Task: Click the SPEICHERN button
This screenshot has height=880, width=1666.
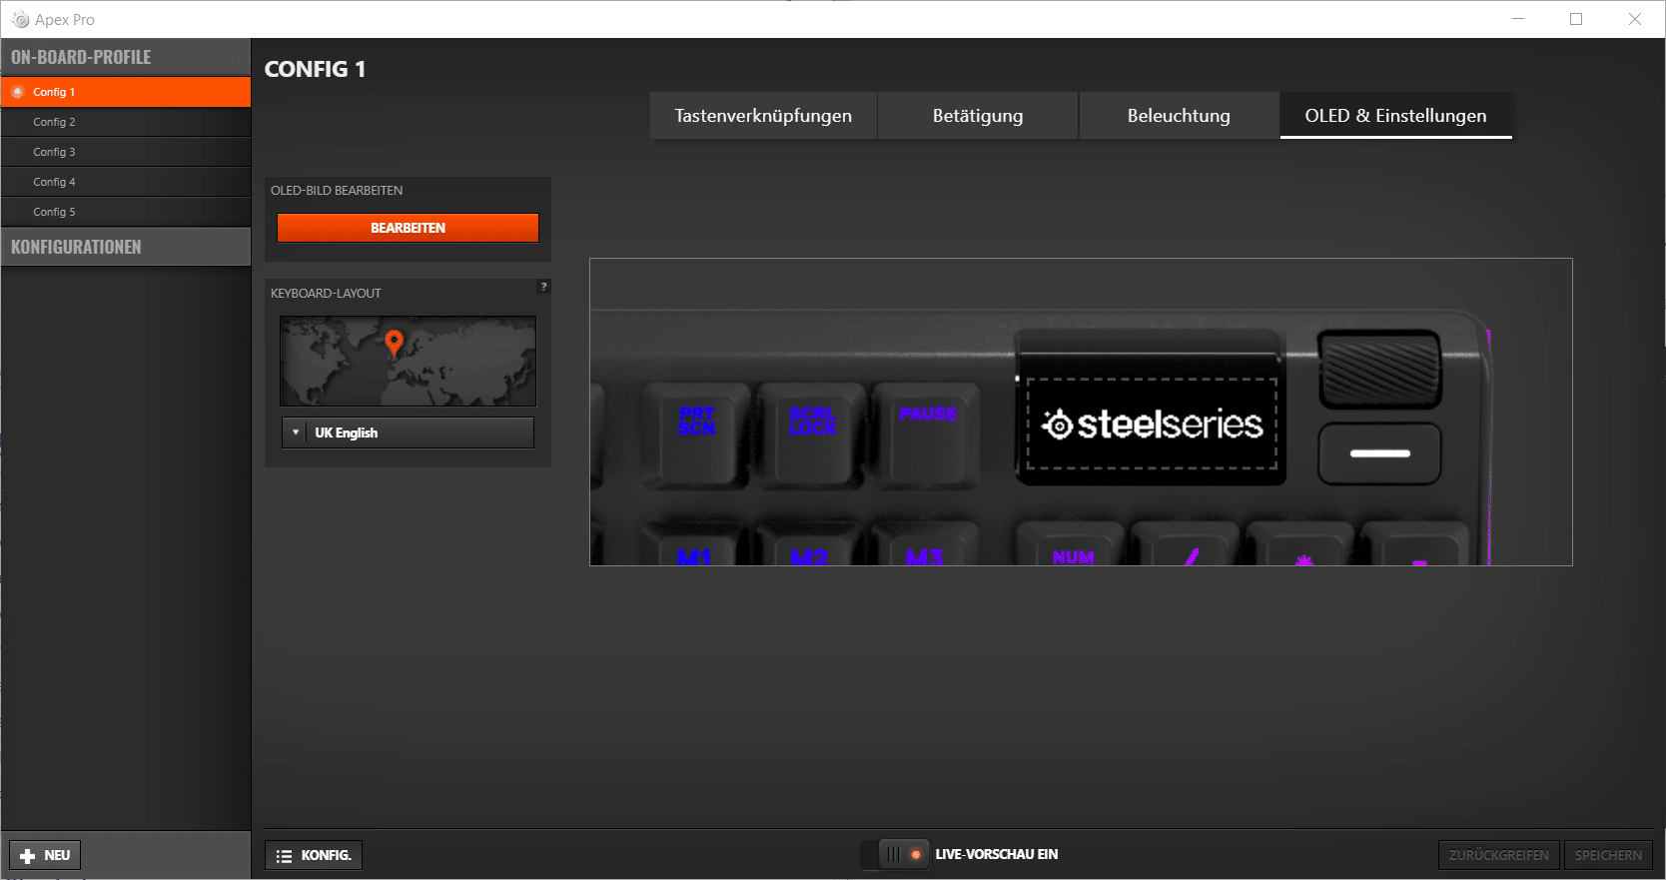Action: pos(1608,855)
